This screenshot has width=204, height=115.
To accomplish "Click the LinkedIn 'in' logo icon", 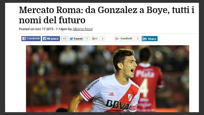I will (x=144, y=39).
